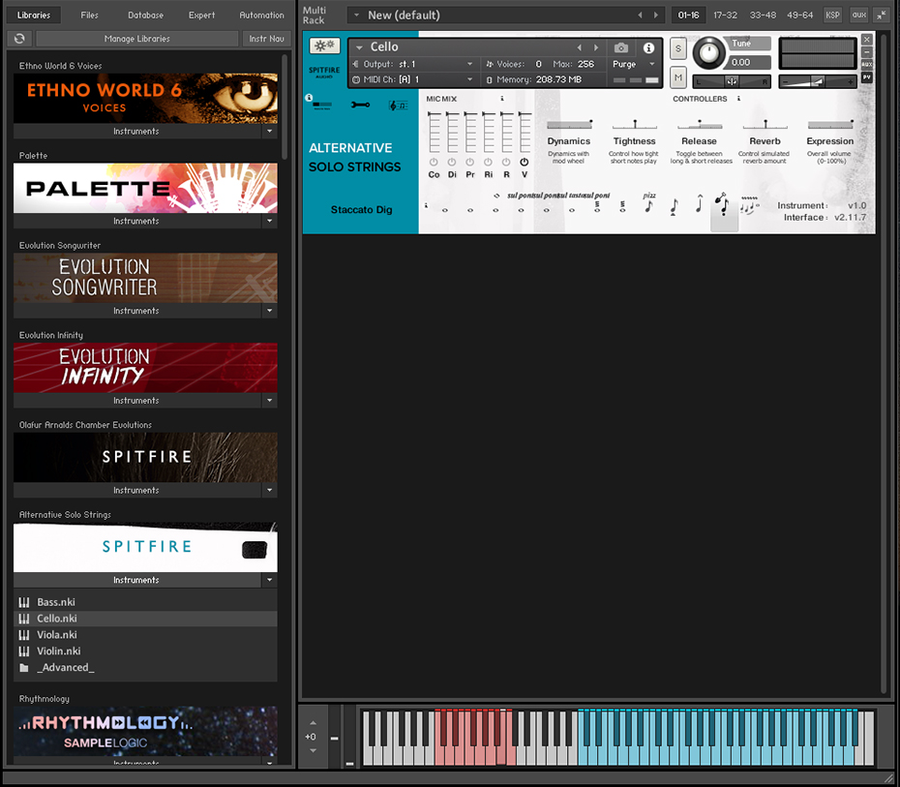The image size is (900, 787).
Task: Toggle the aux sends panel button
Action: [858, 15]
